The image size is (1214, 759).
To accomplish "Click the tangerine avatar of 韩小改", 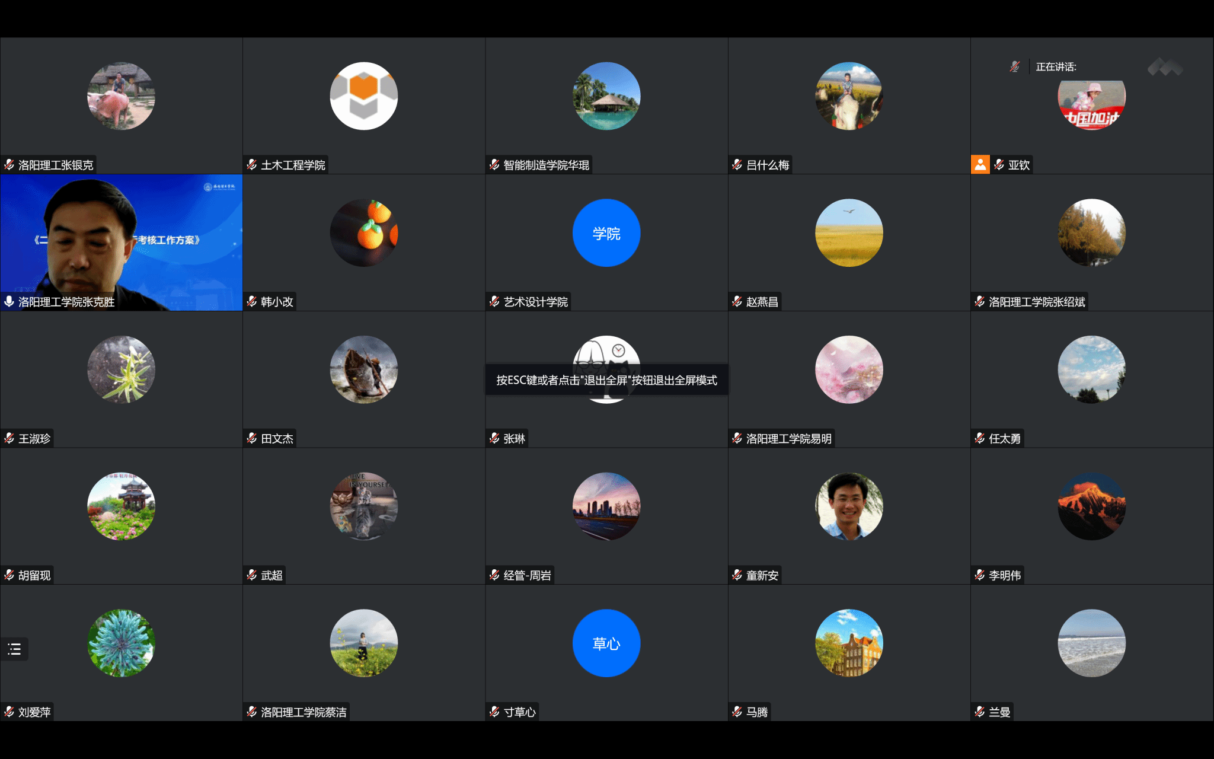I will tap(363, 233).
